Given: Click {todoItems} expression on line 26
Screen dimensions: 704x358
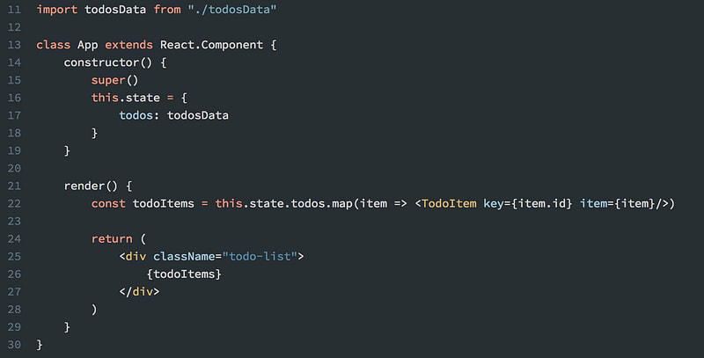Looking at the screenshot, I should click(x=184, y=274).
